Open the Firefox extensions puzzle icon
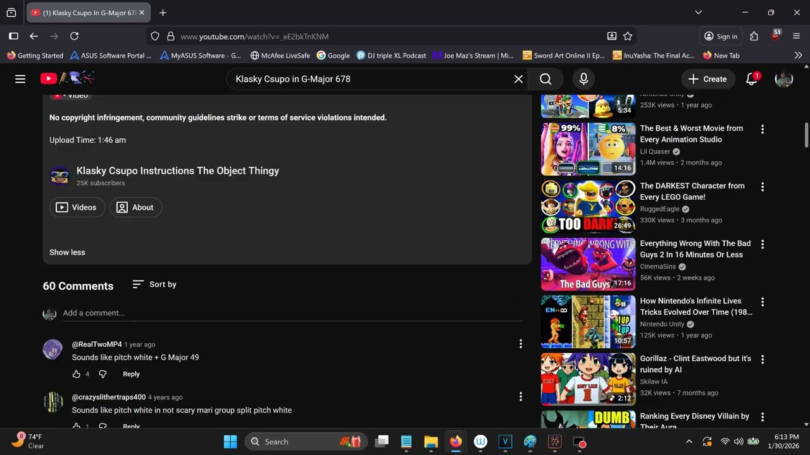This screenshot has height=455, width=810. tap(754, 37)
